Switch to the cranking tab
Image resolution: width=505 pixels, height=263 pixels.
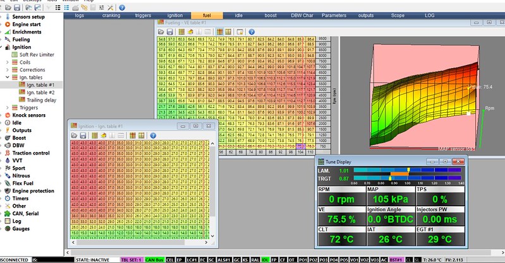coord(111,15)
